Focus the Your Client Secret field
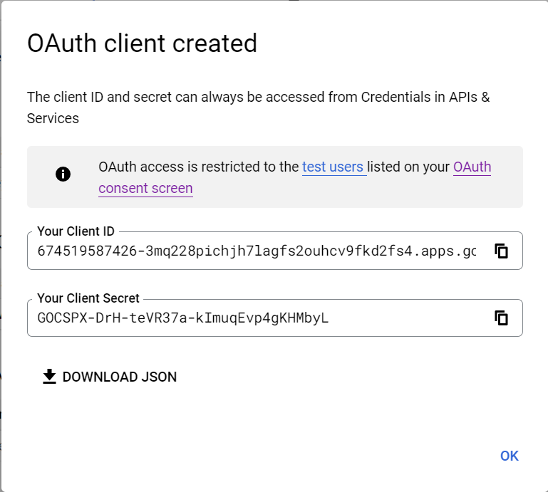 point(257,318)
